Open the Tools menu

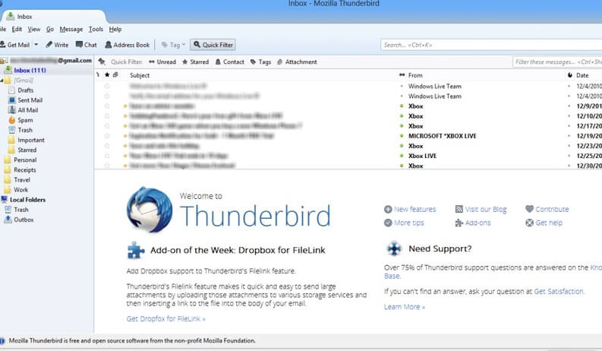[96, 29]
